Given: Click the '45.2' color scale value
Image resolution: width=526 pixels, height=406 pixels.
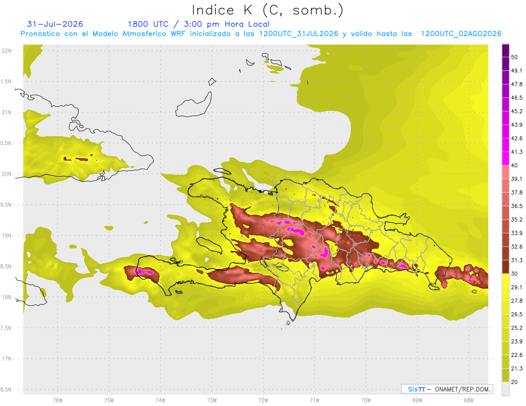Looking at the screenshot, I should point(517,111).
